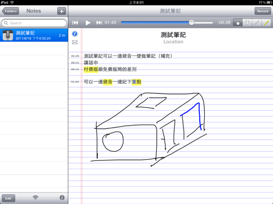Screen dimensions: 273x204
Task: Open note info with blue i icon
Action: [x=75, y=34]
